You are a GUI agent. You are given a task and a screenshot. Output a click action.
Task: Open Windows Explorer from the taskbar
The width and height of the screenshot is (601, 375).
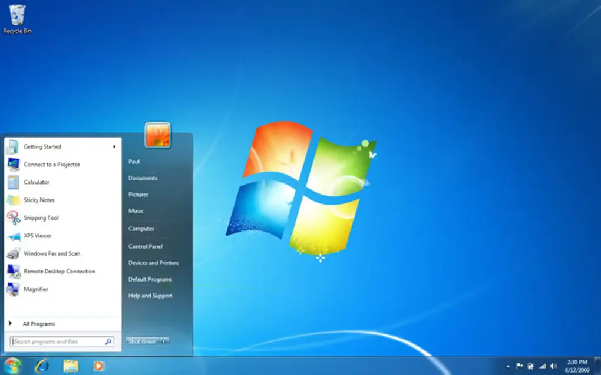point(70,366)
